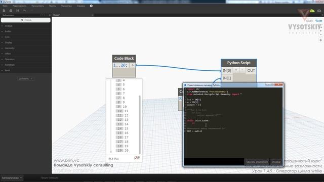Click the green cloud publish icon
Screen dimensions: 324x182
(x=312, y=11)
